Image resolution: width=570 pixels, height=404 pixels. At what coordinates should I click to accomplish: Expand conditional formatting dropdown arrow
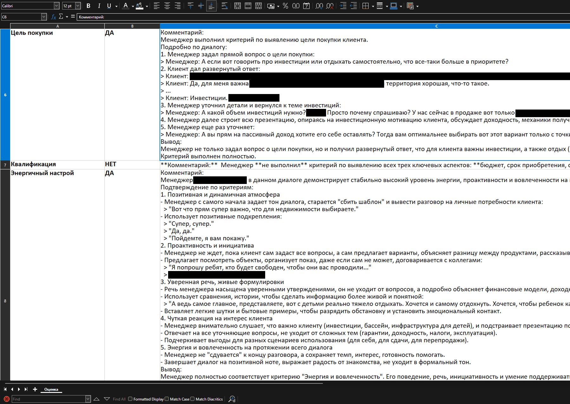tap(417, 6)
